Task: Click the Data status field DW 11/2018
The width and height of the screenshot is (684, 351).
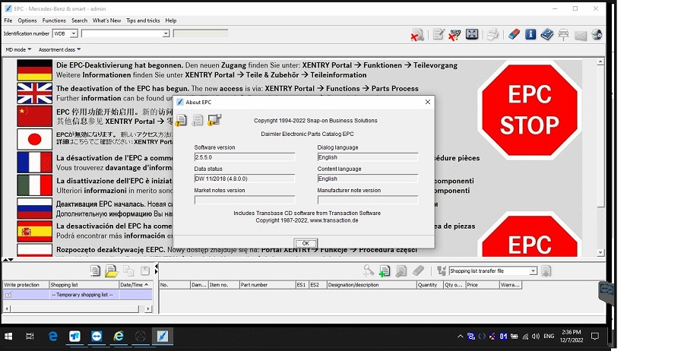Action: point(244,179)
